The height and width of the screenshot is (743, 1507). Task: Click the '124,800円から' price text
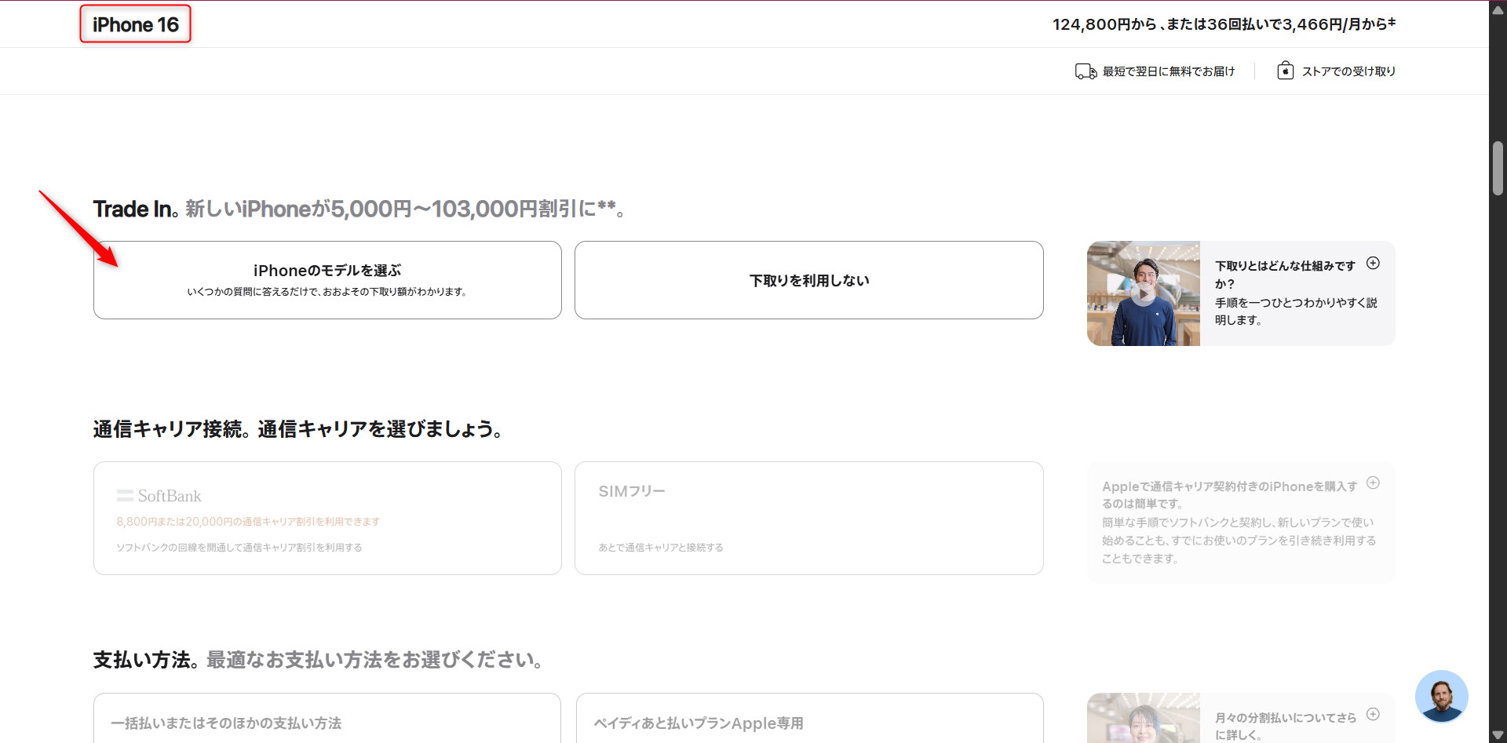click(1104, 24)
